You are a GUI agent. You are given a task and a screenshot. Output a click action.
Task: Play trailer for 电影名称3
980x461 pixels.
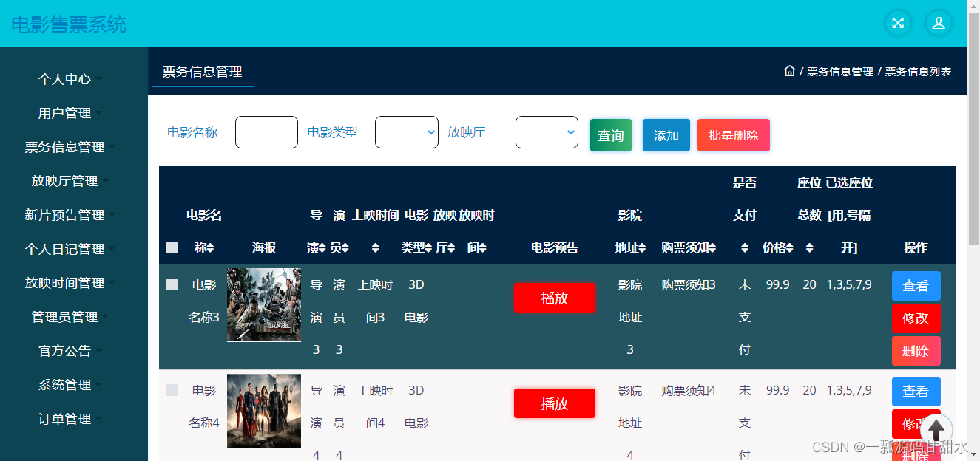[x=555, y=298]
